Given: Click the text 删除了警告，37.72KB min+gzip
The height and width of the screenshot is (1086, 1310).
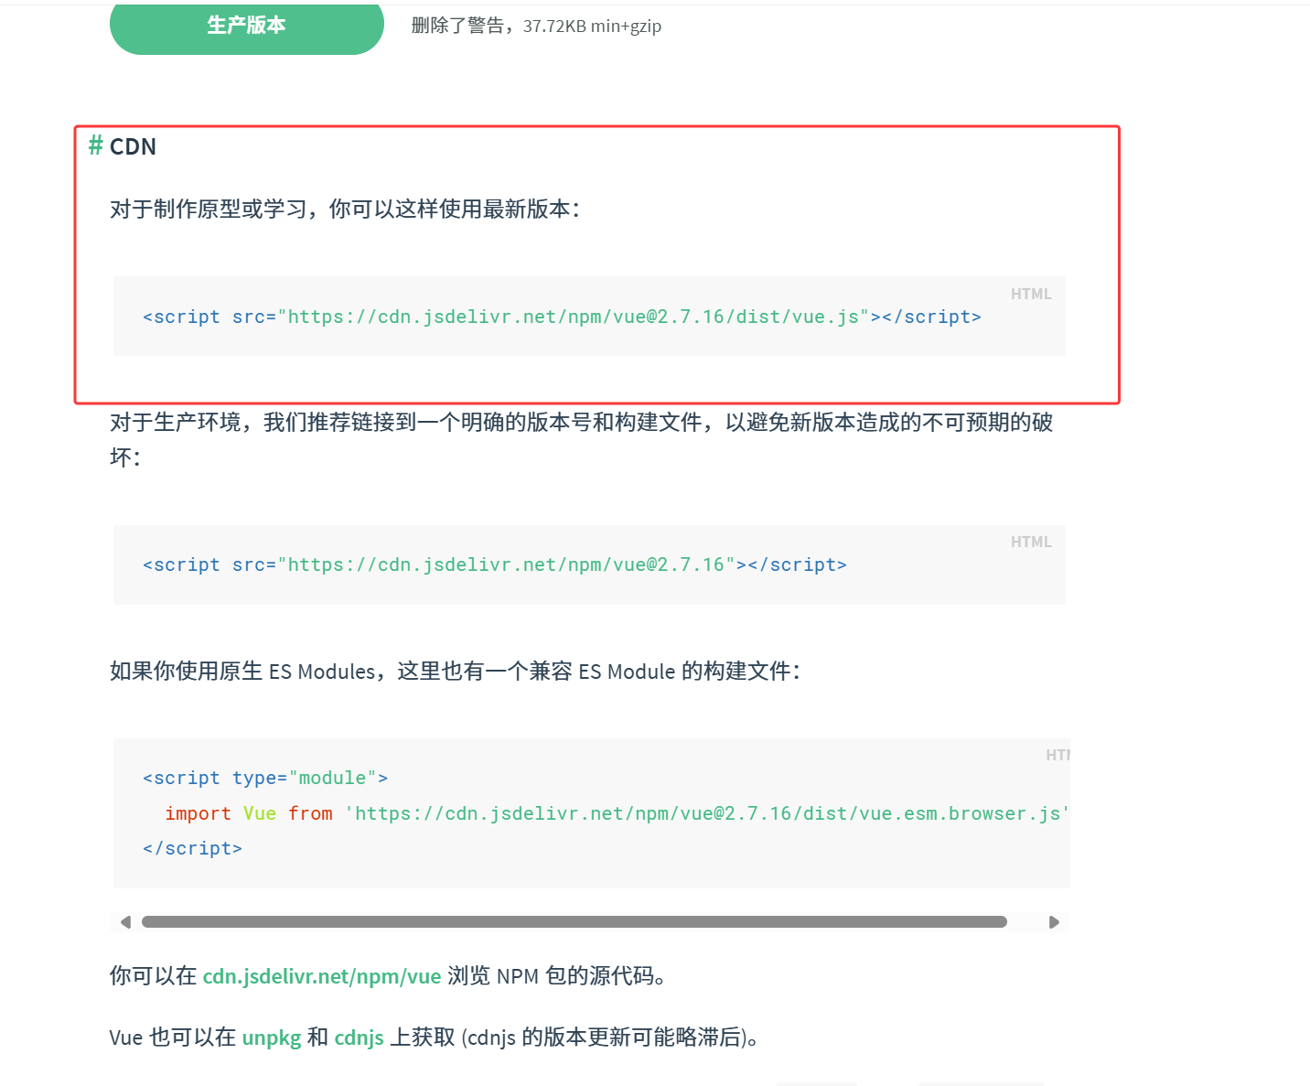Looking at the screenshot, I should 536,26.
